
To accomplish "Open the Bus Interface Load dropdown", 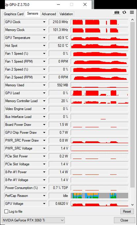I will tap(44, 117).
